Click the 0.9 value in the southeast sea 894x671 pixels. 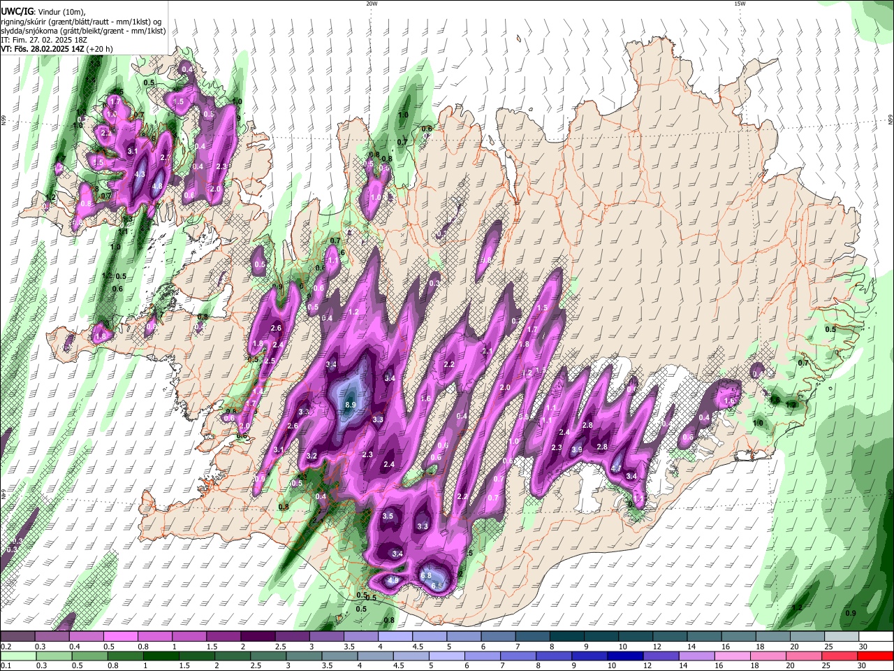pos(851,613)
